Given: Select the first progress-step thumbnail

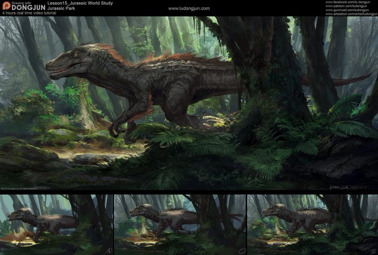Looking at the screenshot, I should [56, 224].
